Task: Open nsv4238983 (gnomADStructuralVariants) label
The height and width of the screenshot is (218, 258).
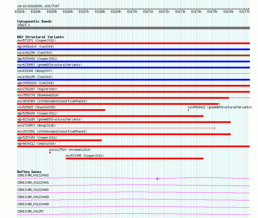Action: 50,65
